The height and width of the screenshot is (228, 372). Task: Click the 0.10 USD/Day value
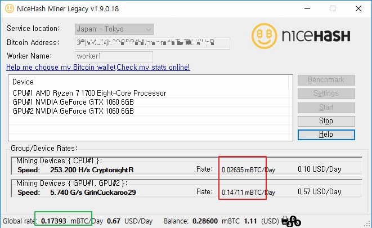coord(320,169)
